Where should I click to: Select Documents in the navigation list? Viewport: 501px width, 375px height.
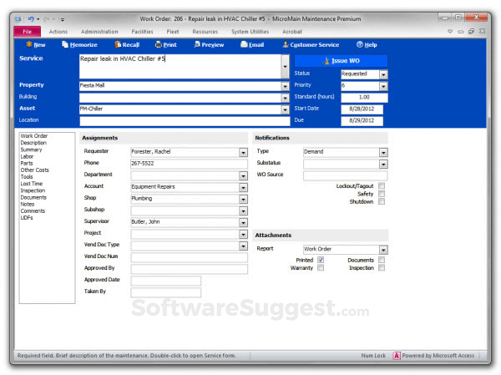33,197
